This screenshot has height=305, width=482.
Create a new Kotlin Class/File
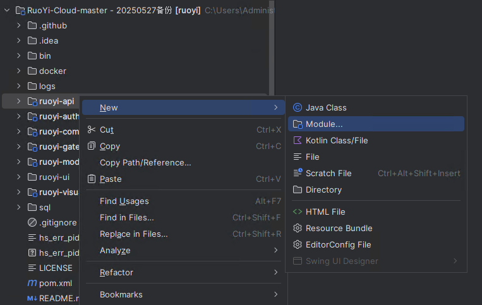coord(376,140)
